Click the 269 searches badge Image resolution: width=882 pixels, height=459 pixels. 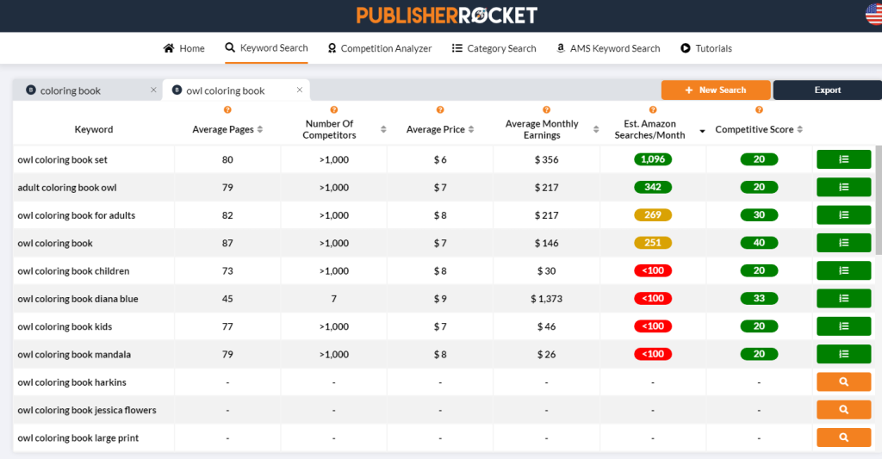pyautogui.click(x=653, y=215)
